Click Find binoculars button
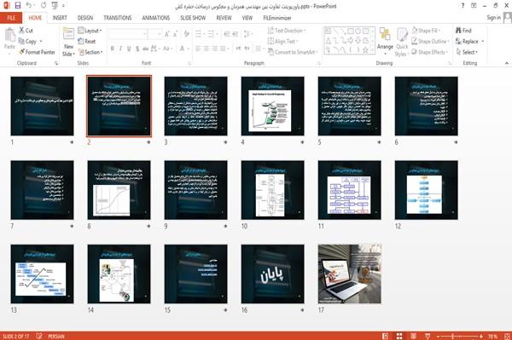 (463, 31)
